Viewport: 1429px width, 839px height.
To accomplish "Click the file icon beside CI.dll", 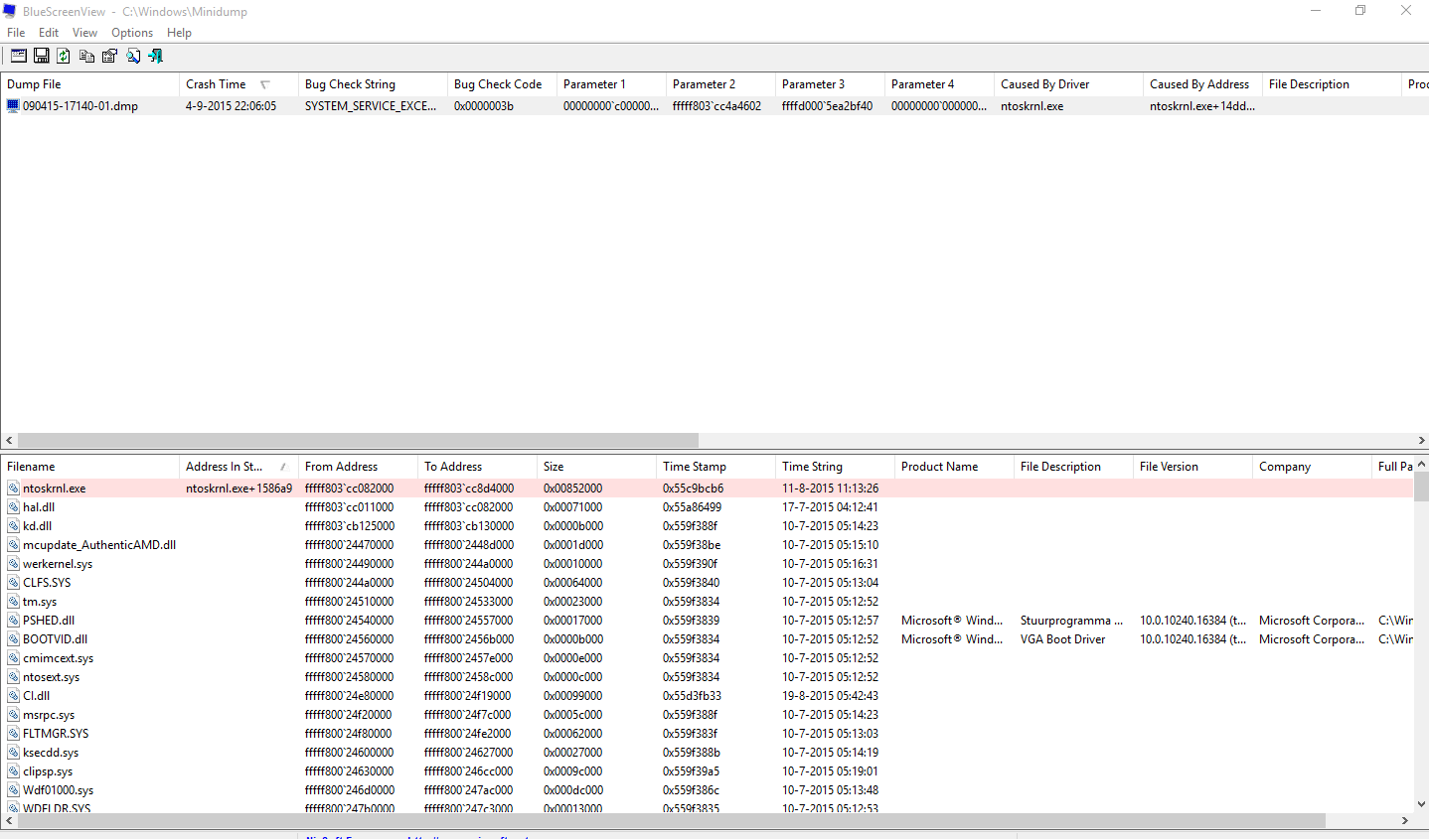I will (13, 696).
